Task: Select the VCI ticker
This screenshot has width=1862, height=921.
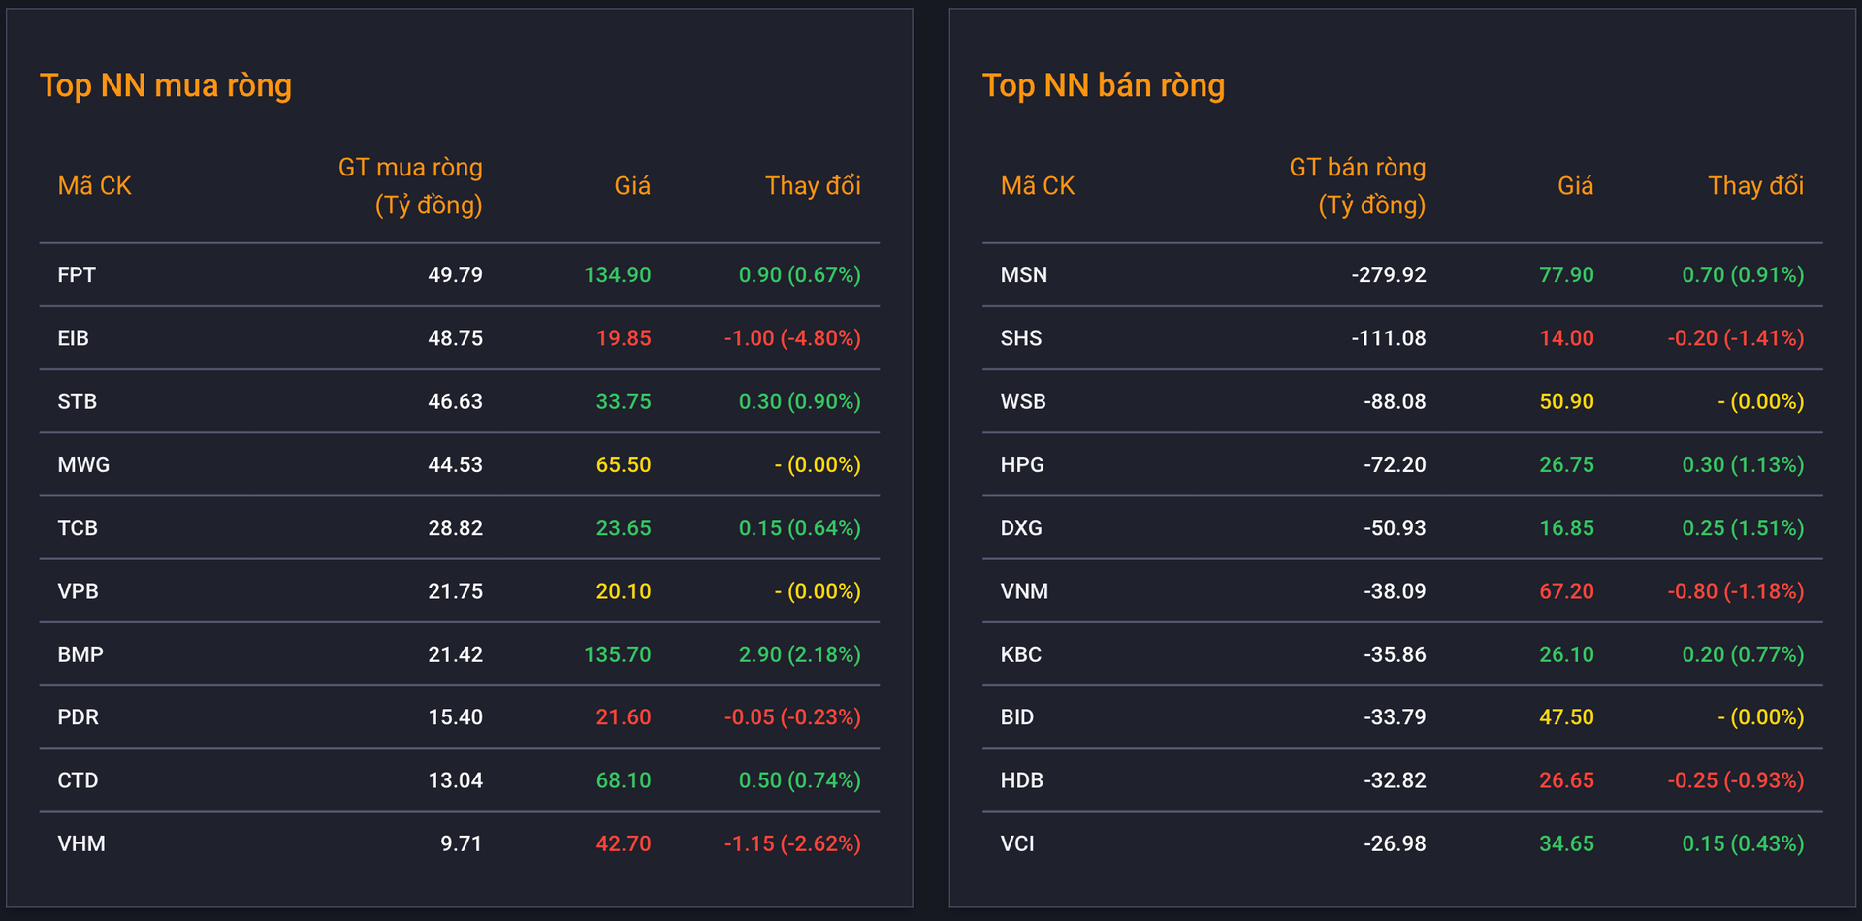Action: [1017, 843]
